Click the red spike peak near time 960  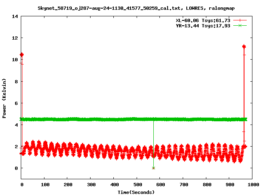point(244,47)
